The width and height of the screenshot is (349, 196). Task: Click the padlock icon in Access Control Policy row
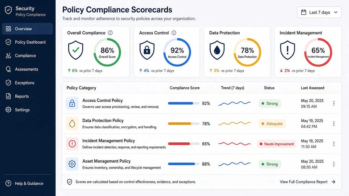point(72,103)
